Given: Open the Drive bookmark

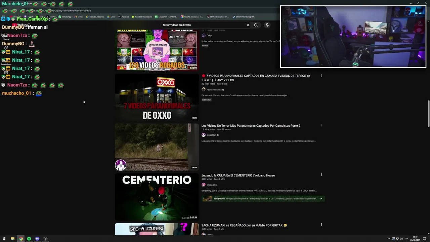Looking at the screenshot, I should tap(111, 16).
